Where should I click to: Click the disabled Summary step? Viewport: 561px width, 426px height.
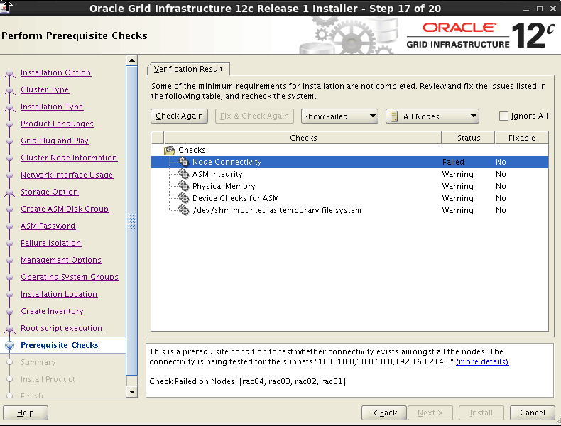(x=38, y=362)
